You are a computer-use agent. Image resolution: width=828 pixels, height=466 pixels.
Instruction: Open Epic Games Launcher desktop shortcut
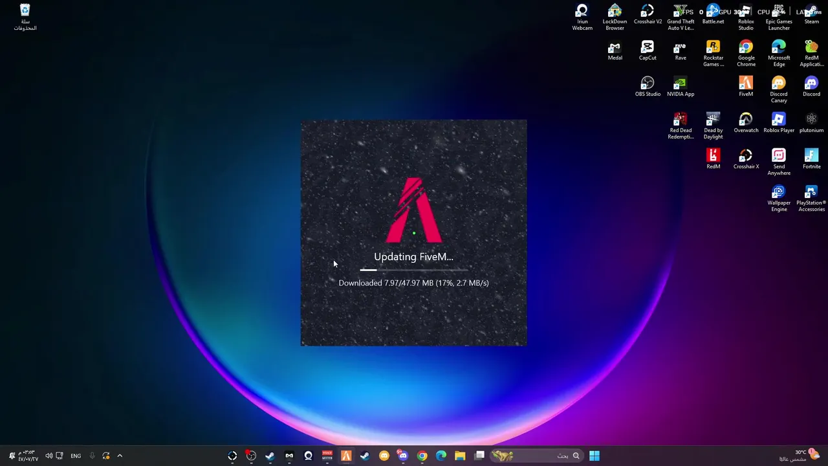point(779,17)
